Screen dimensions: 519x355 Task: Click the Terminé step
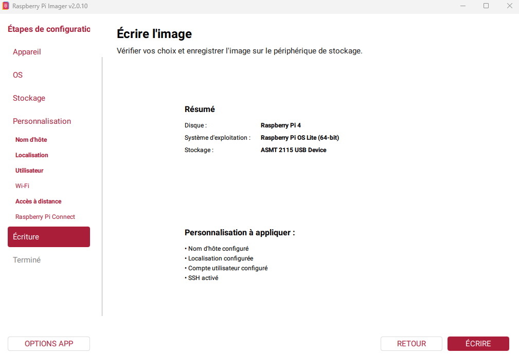[x=26, y=260]
